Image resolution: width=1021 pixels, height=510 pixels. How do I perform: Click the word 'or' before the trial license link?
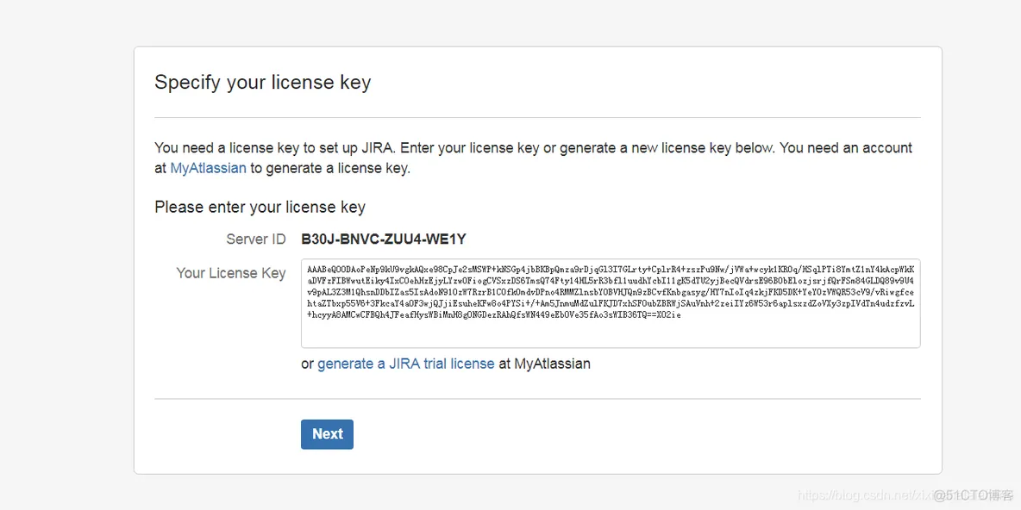coord(307,364)
